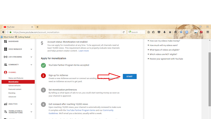Click the green checkmark terms accepted icon

[x=43, y=65]
